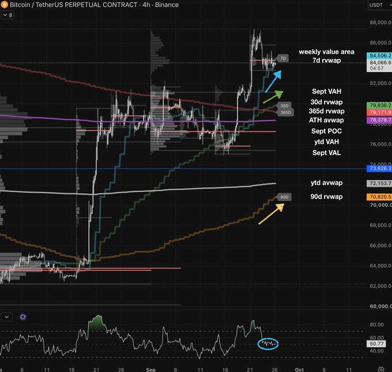Viewport: 392px width, 372px height.
Task: Click the purple indicator refresh icon
Action: (x=22, y=317)
